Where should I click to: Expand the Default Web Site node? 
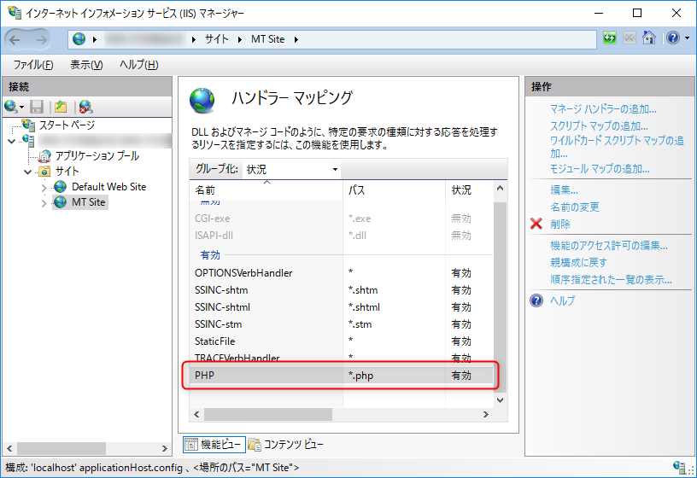(x=44, y=187)
